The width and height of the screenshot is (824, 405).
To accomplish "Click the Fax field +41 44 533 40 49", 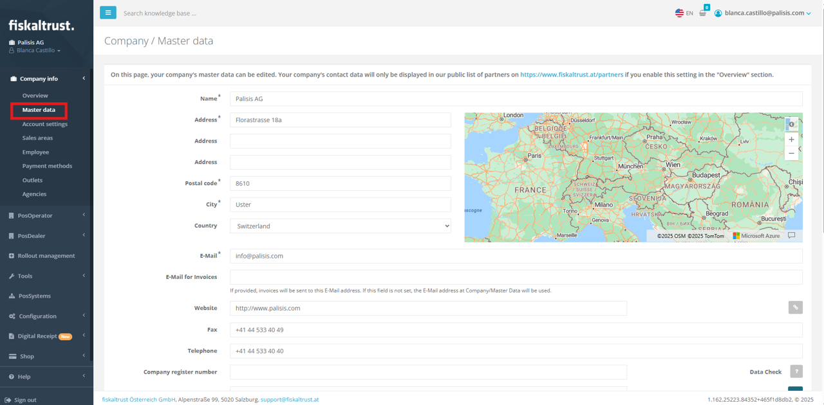I will (x=516, y=330).
